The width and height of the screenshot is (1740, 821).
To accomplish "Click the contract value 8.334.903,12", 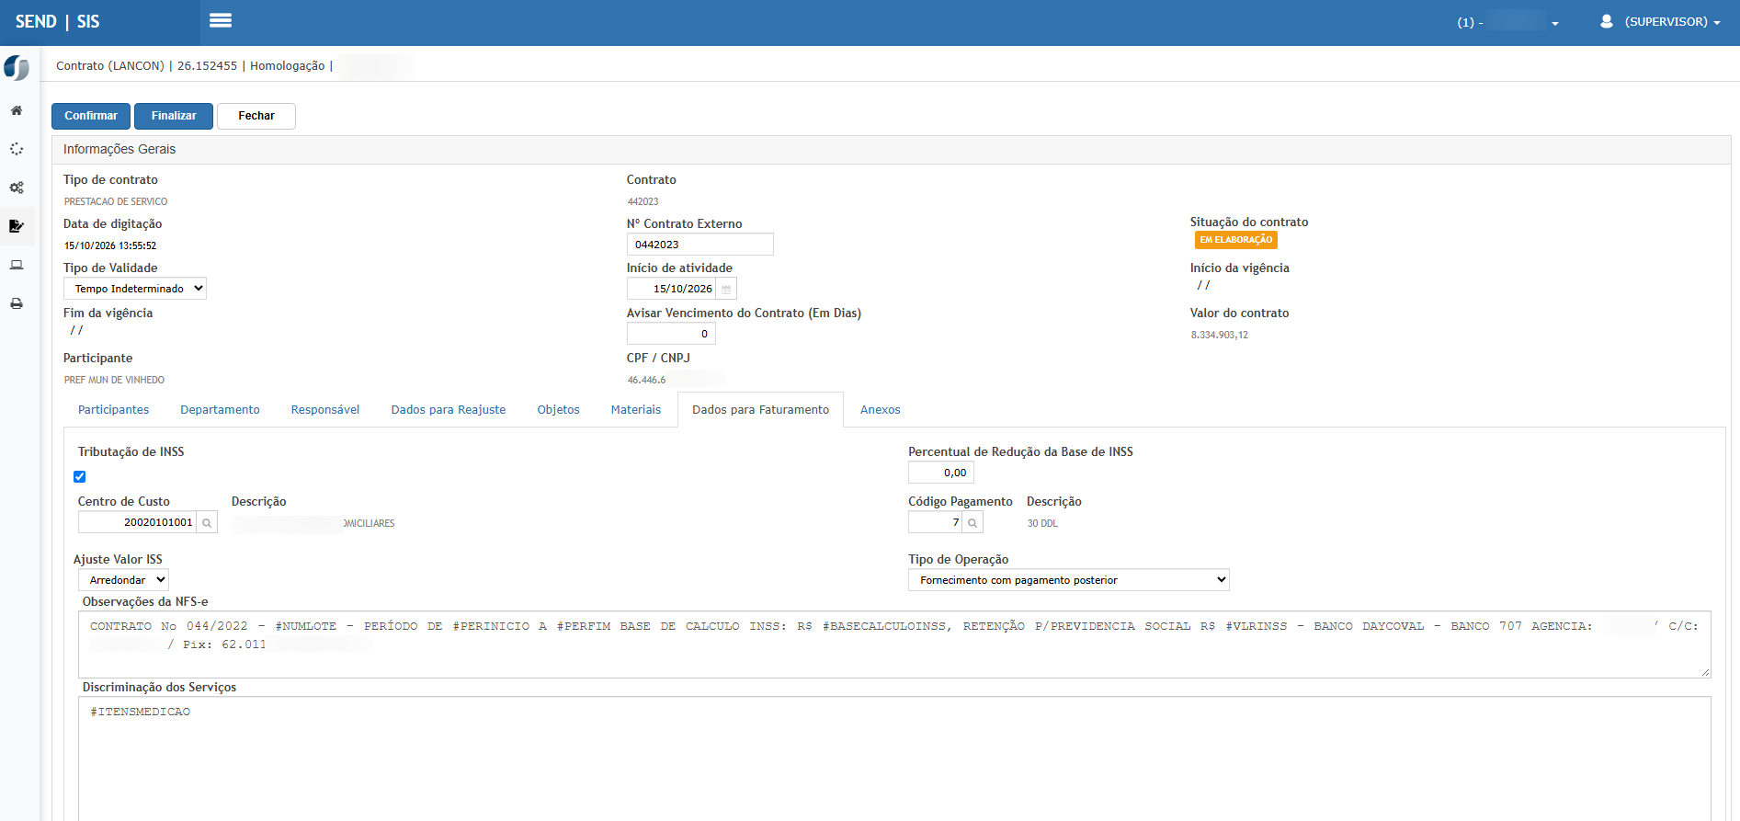I will pos(1220,335).
